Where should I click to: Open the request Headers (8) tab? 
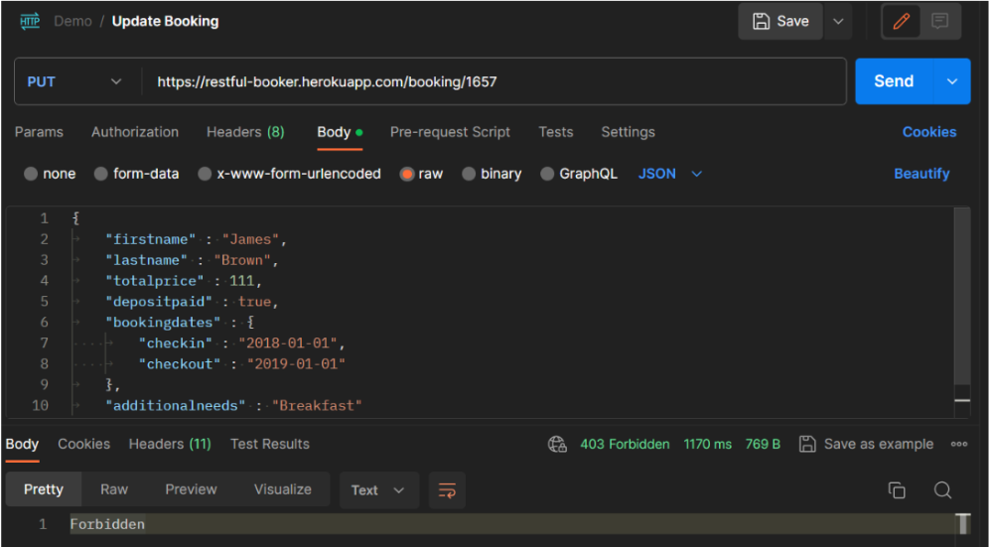[x=245, y=132]
